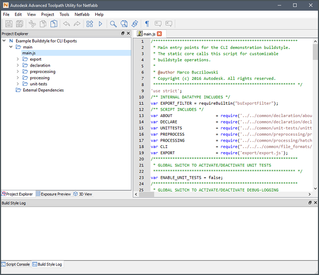Click the Save icon in the toolbar
This screenshot has width=319, height=275.
click(8, 24)
